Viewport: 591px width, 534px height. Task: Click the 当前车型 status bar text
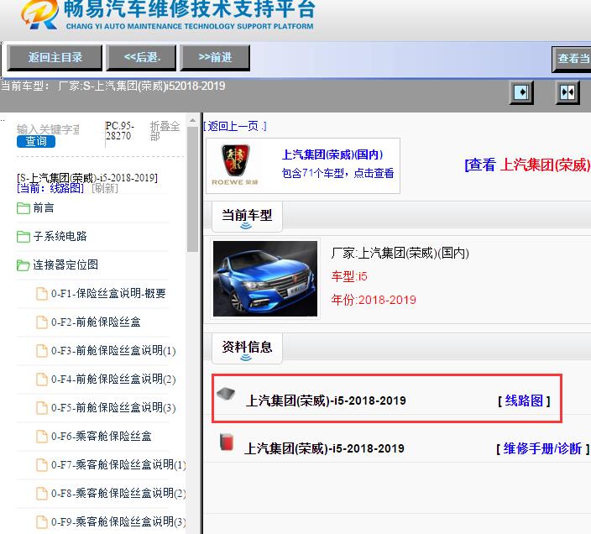(112, 86)
